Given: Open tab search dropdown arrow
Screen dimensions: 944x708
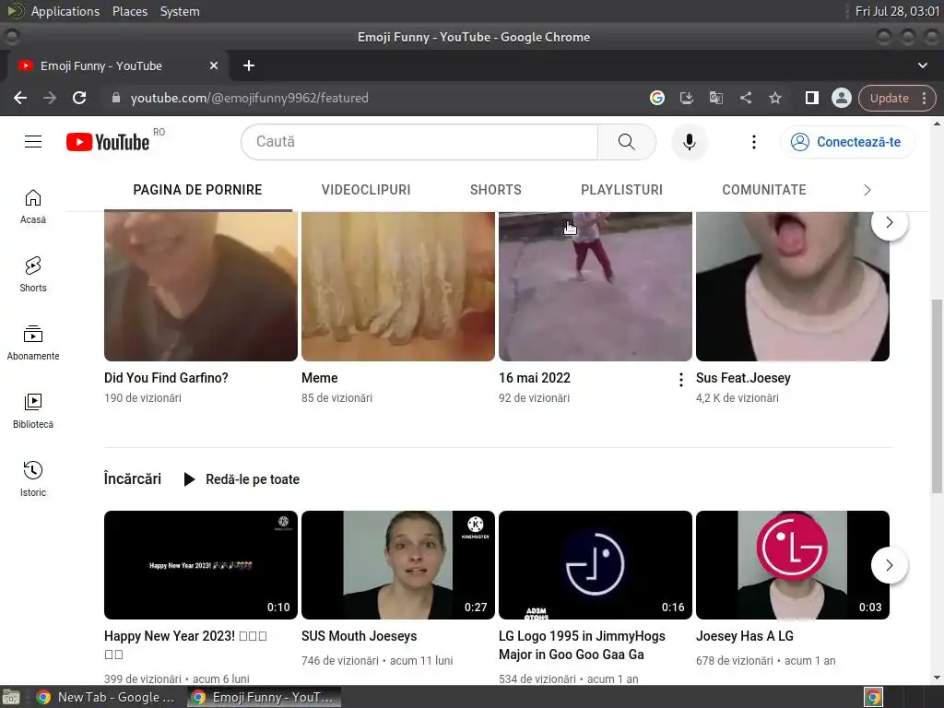Looking at the screenshot, I should pyautogui.click(x=922, y=65).
